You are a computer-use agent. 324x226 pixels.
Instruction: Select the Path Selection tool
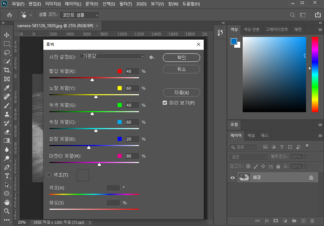click(x=7, y=185)
